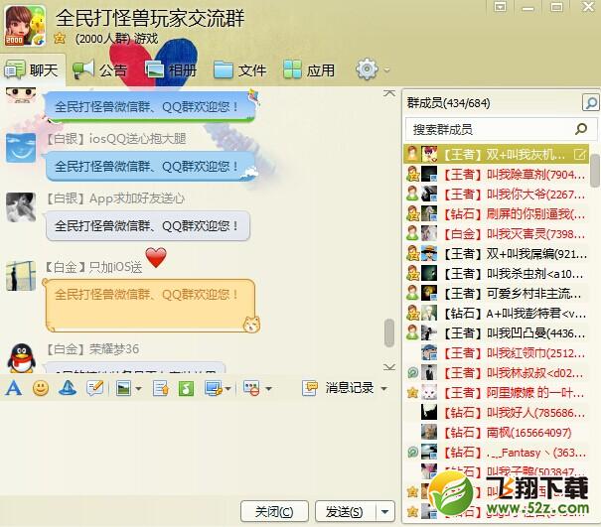Click the star icon beside 阿里嬷嬷
This screenshot has height=527, width=601.
(413, 393)
